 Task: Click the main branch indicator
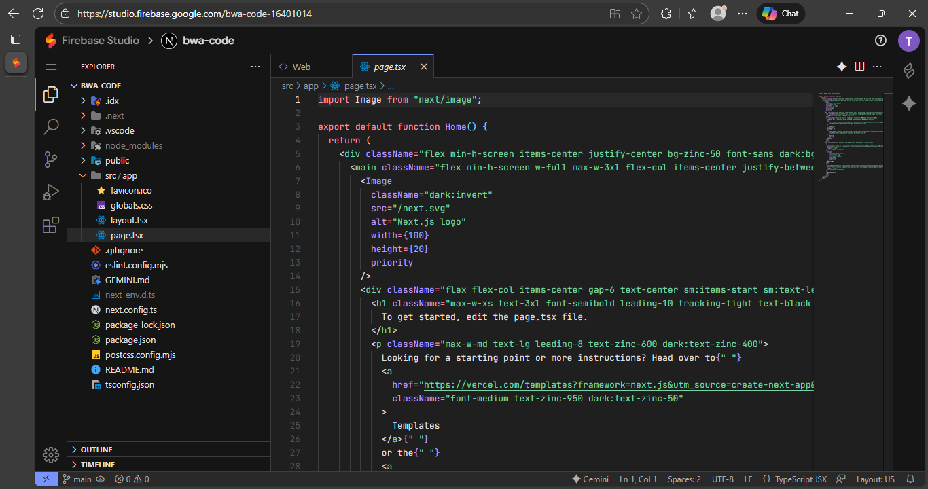77,479
